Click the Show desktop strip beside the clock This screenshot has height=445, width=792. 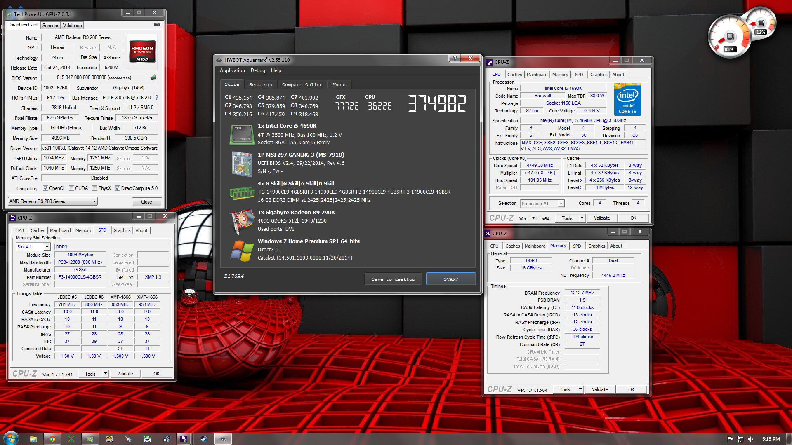tap(789, 438)
